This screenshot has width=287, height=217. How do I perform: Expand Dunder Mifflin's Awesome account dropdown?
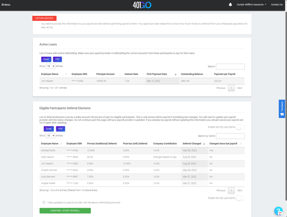(x=251, y=5)
